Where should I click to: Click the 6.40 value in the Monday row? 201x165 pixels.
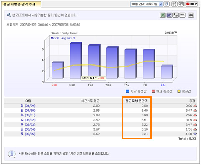[x=144, y=111]
